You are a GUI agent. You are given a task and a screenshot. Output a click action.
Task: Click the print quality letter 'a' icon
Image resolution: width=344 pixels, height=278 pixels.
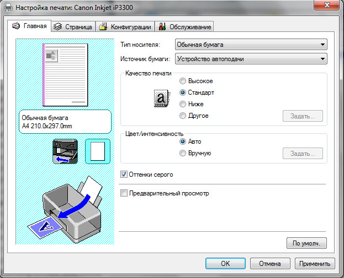click(x=162, y=98)
